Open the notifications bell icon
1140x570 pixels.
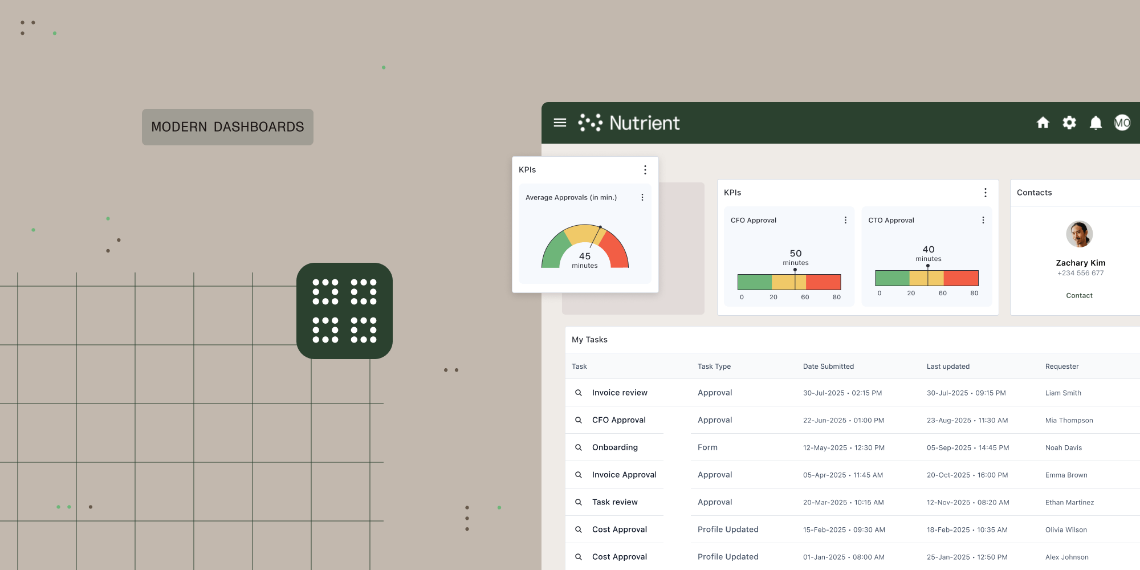pyautogui.click(x=1095, y=123)
